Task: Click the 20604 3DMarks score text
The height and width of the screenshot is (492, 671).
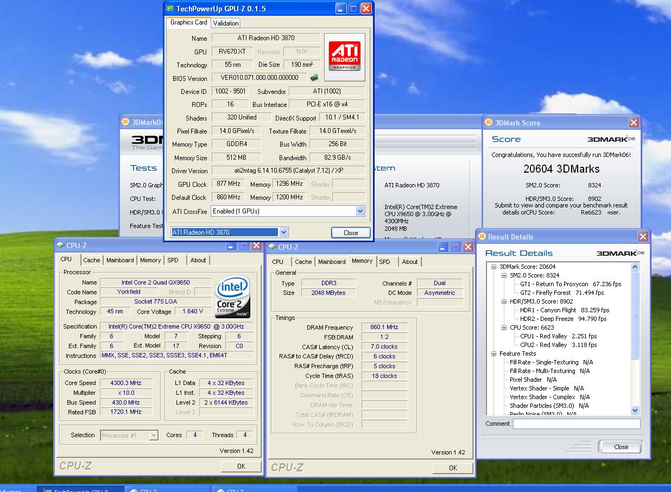Action: 561,169
